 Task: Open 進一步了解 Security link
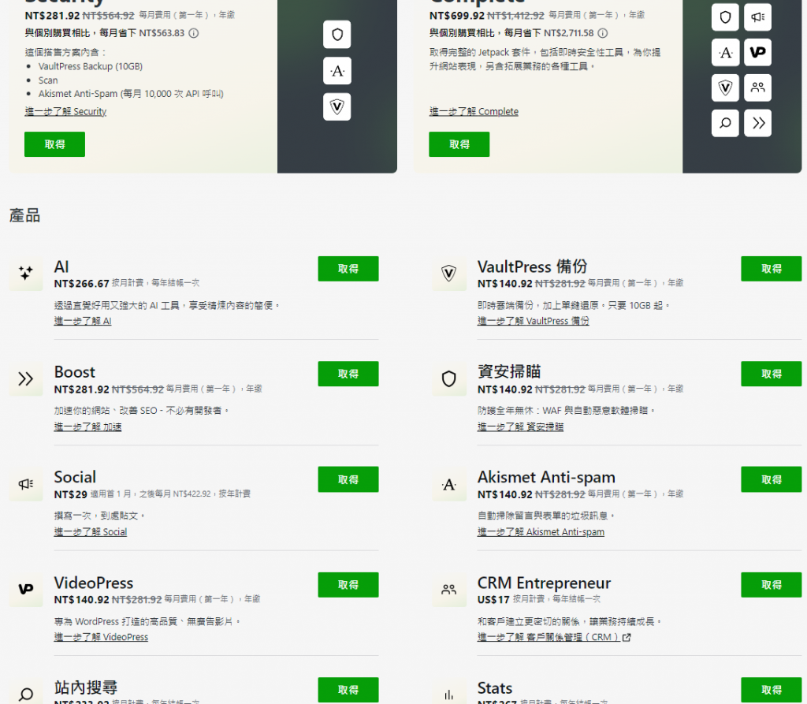pyautogui.click(x=65, y=111)
